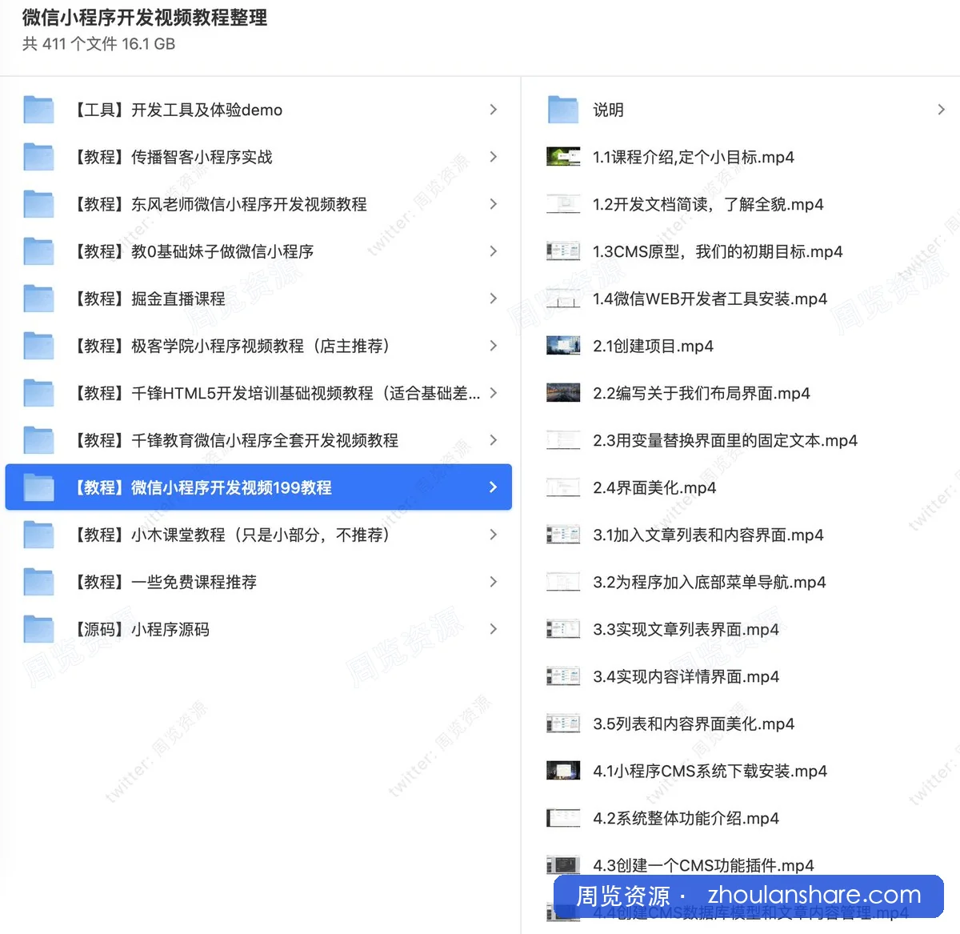Click thumbnail of 1.3CMS原型 video
Screen dimensions: 960x934
(563, 251)
